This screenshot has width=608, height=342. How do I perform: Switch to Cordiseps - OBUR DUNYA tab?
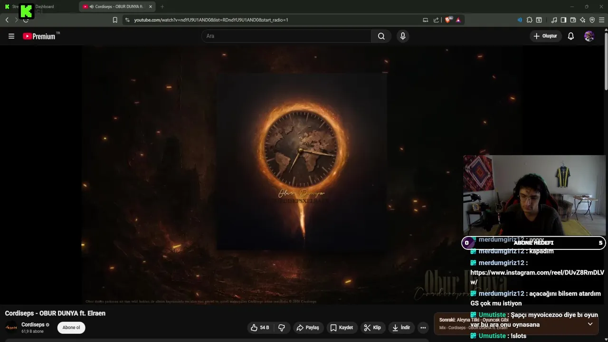(x=117, y=7)
